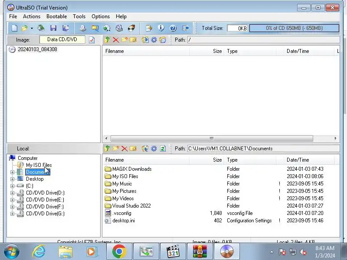
Task: Click the Type column header in local list
Action: pos(250,160)
